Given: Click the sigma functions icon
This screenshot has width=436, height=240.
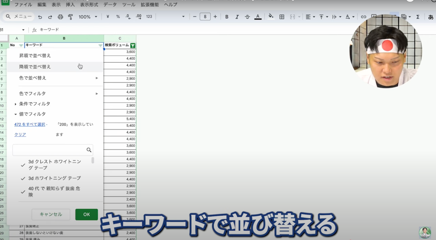Looking at the screenshot, I should tap(417, 17).
